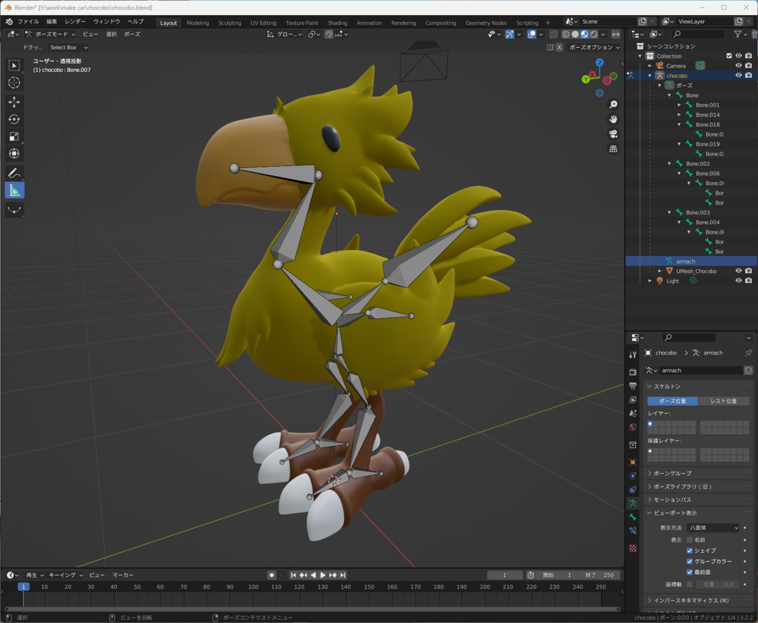The width and height of the screenshot is (758, 623).
Task: Open Tool properties tab (wrench icon)
Action: [x=633, y=354]
